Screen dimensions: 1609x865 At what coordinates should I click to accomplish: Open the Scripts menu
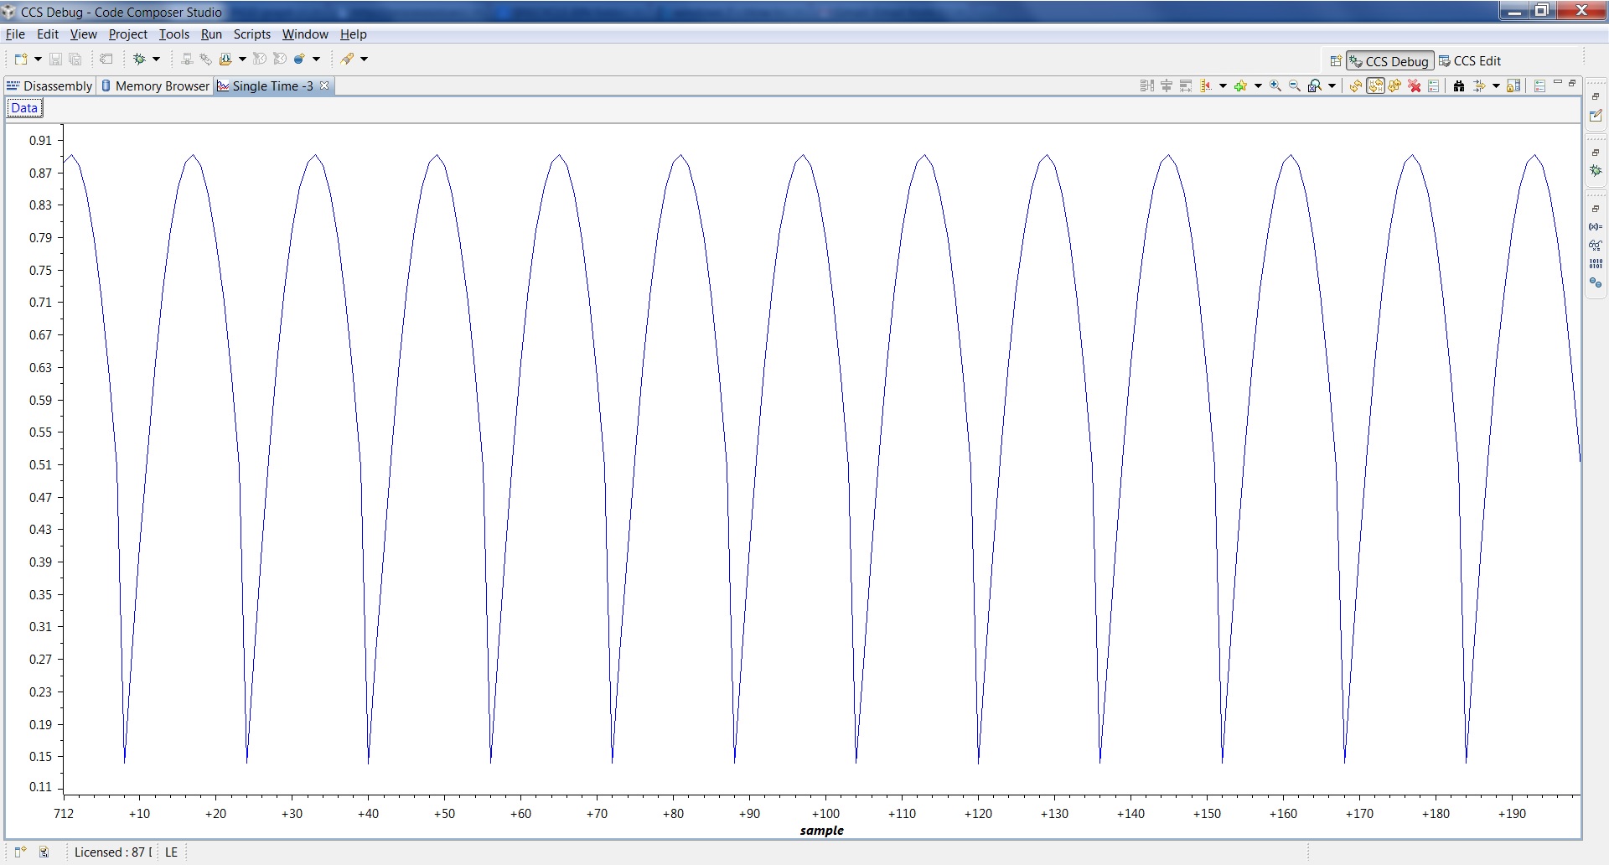tap(251, 34)
